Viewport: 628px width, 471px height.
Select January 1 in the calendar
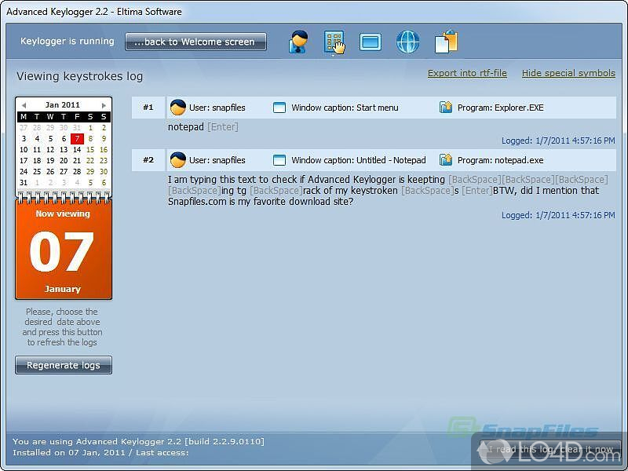(90, 128)
